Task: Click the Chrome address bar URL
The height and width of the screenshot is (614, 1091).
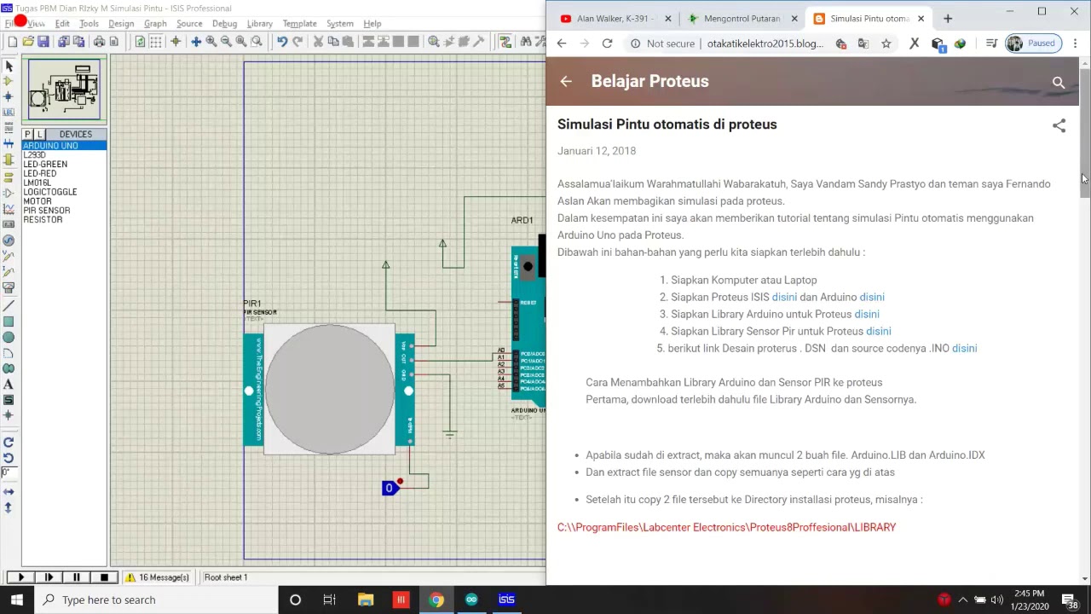Action: click(765, 43)
